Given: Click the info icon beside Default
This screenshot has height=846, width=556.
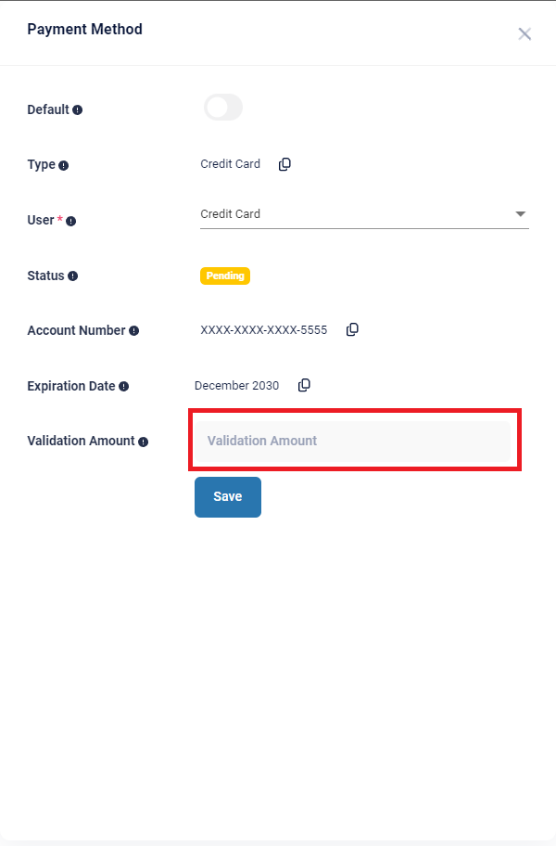Looking at the screenshot, I should tap(78, 110).
